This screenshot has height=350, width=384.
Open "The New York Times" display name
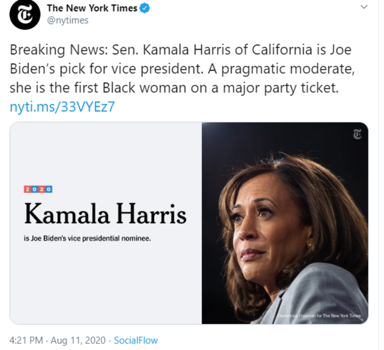pyautogui.click(x=92, y=8)
